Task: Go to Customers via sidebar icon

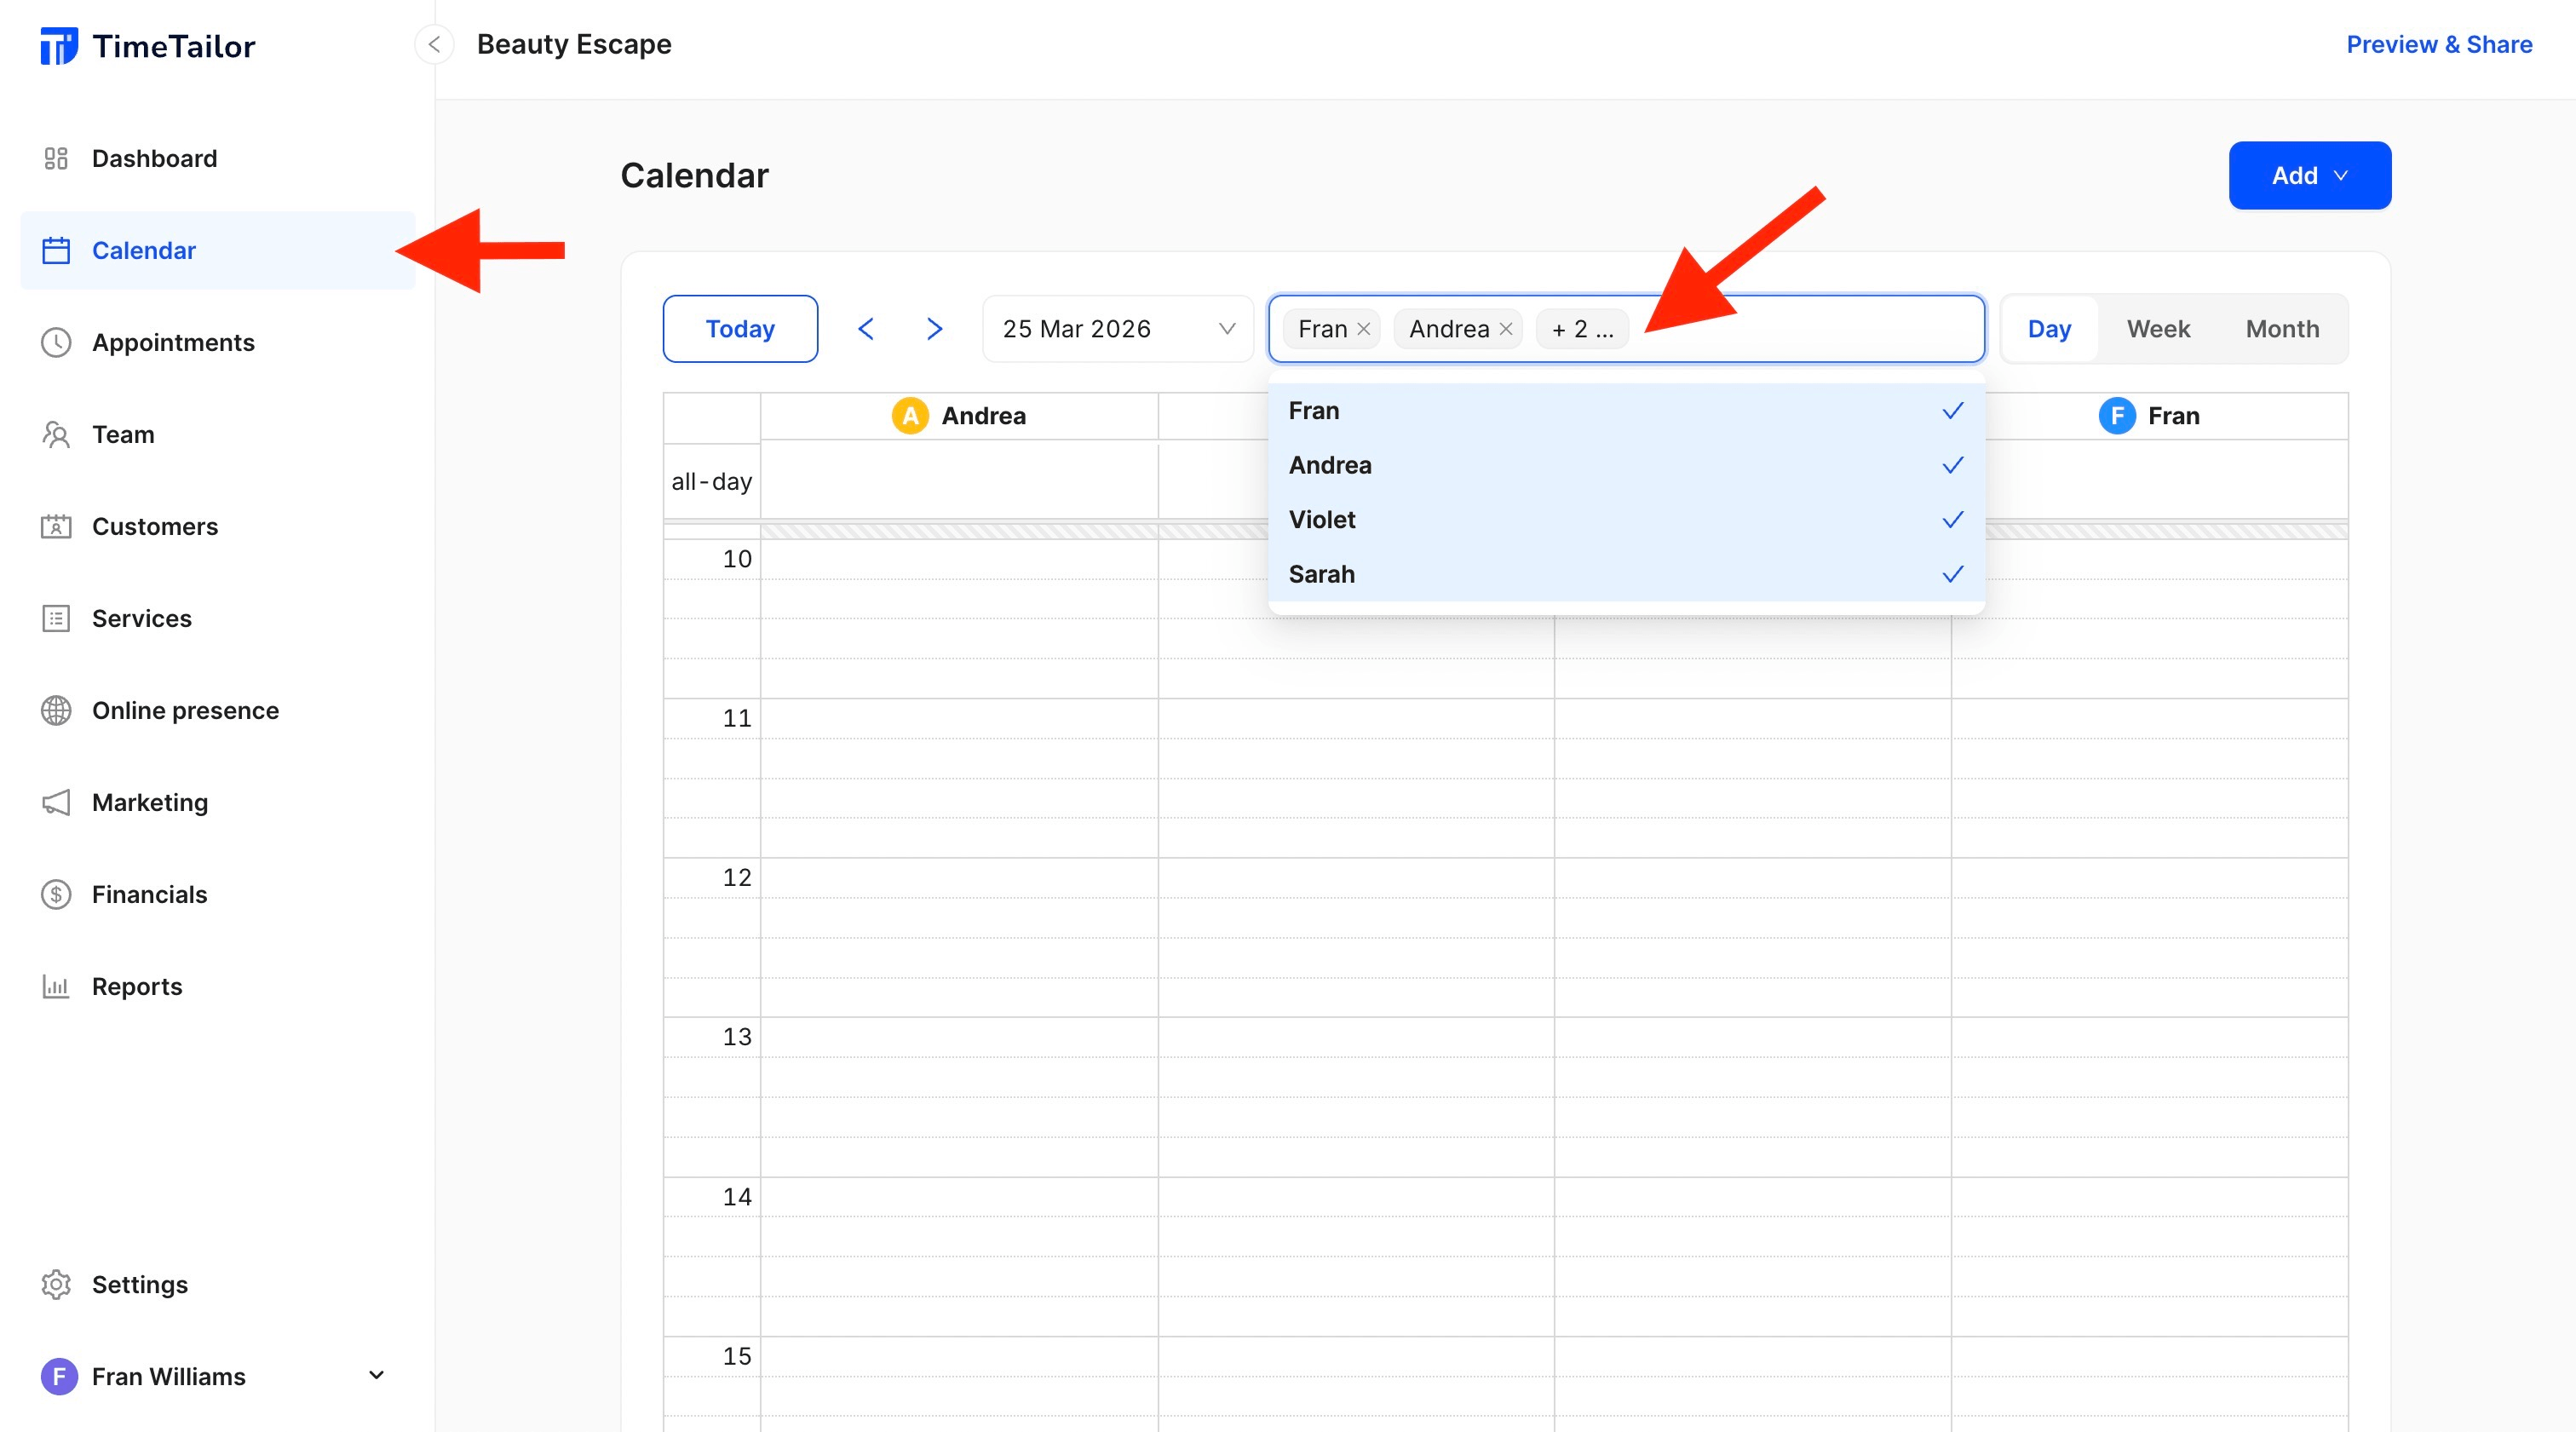Action: tap(57, 526)
